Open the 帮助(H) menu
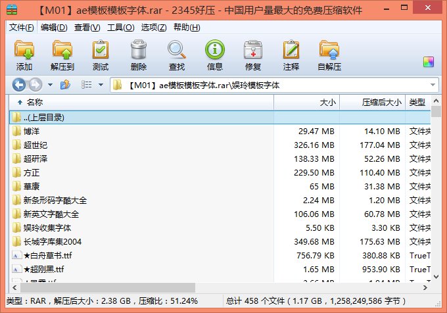This screenshot has height=313, width=447. 187,28
